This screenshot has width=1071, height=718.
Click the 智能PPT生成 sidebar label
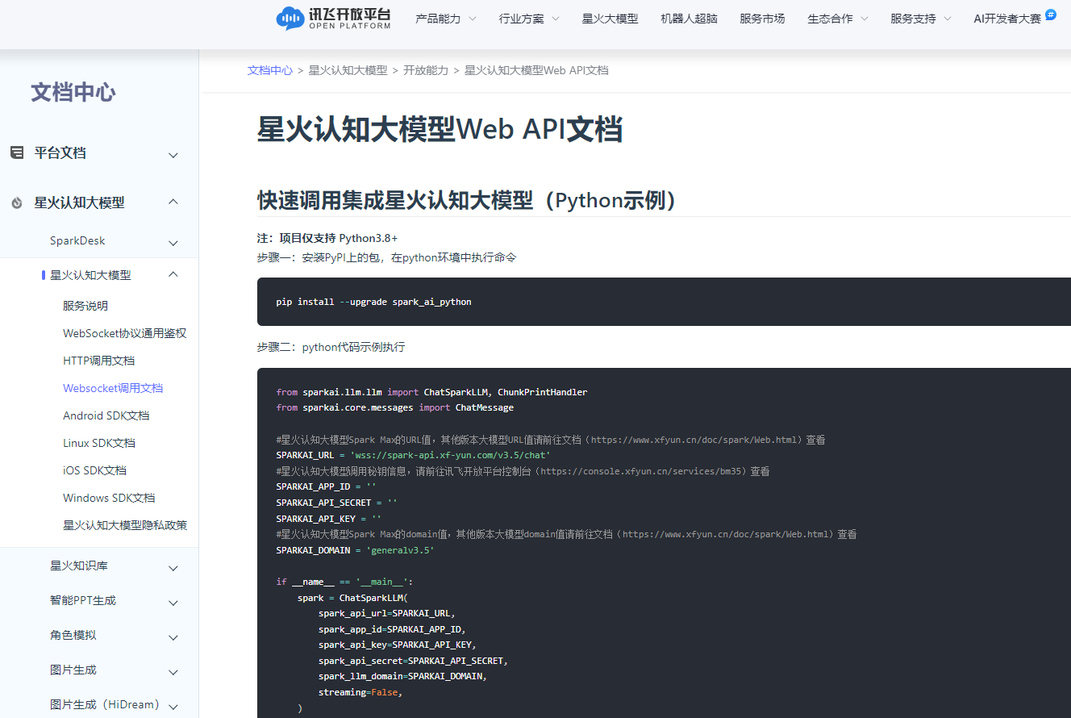pos(83,600)
